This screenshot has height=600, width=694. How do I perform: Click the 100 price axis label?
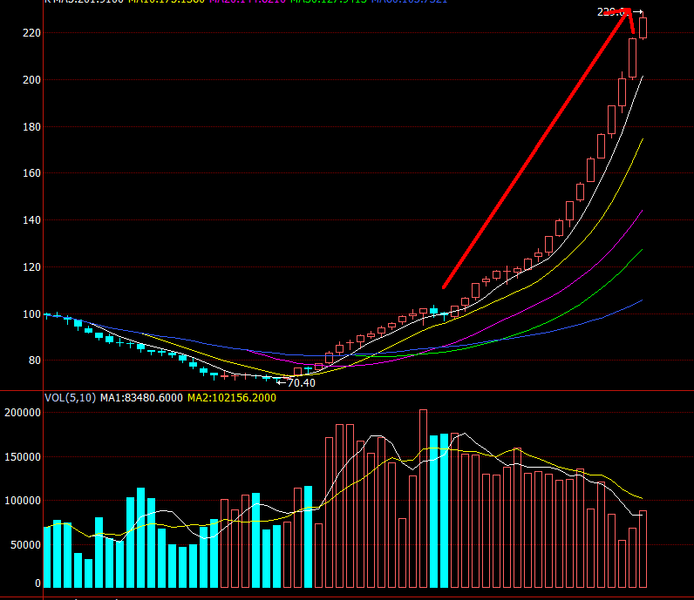pyautogui.click(x=32, y=314)
